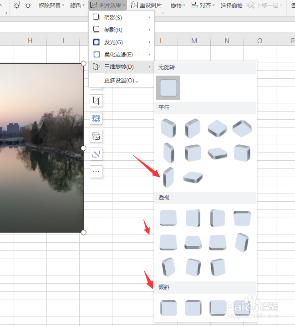295x326 pixels.
Task: Open the 下移一层 dropdown
Action: point(264,5)
